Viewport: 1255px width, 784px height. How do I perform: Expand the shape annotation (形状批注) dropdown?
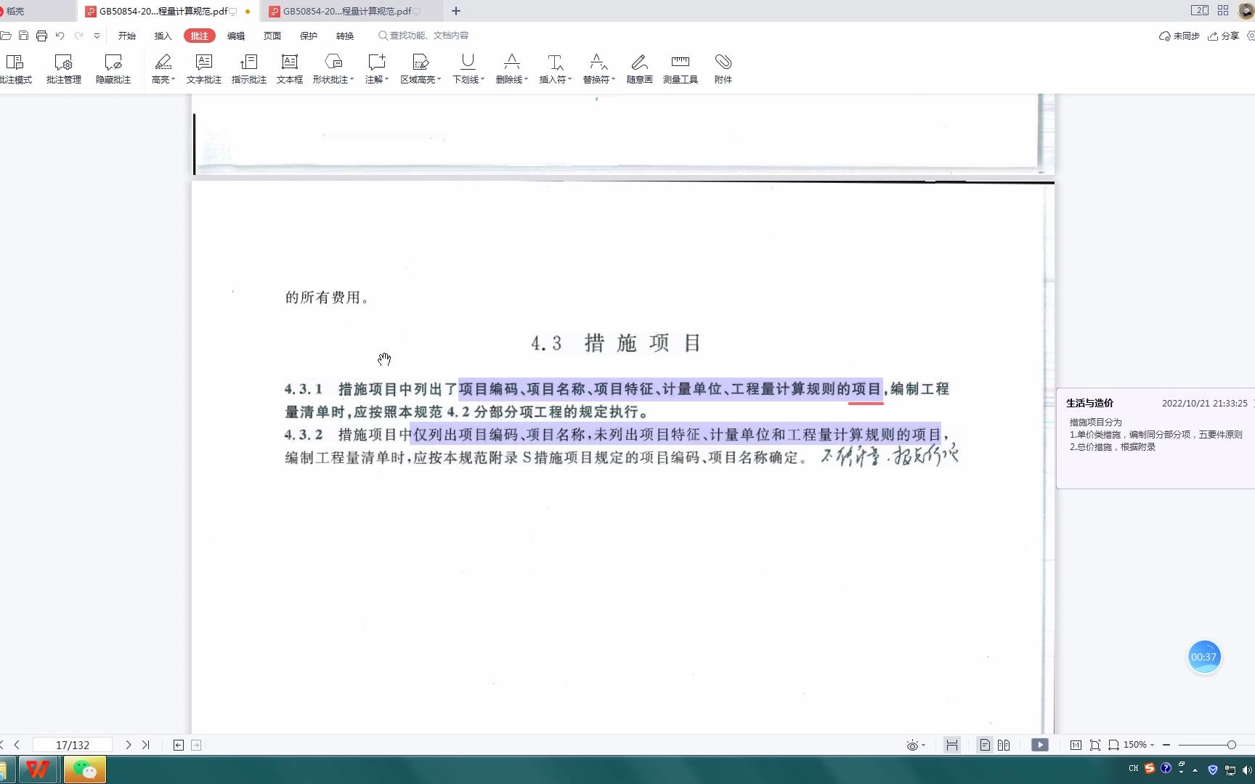click(x=352, y=80)
